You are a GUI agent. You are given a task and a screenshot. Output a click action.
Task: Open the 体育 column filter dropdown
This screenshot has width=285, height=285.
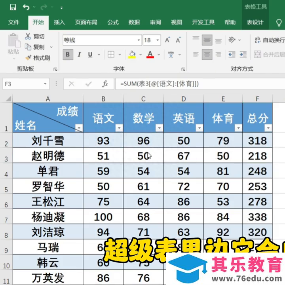[x=238, y=128]
